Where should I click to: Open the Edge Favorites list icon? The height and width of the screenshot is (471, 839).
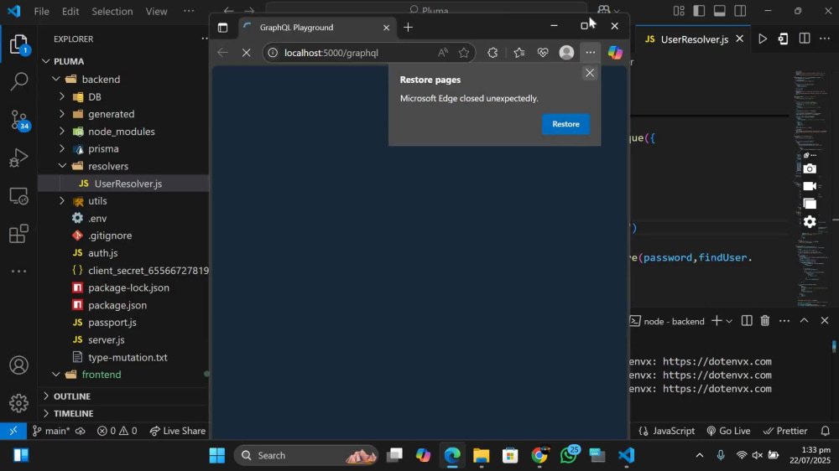tap(519, 53)
